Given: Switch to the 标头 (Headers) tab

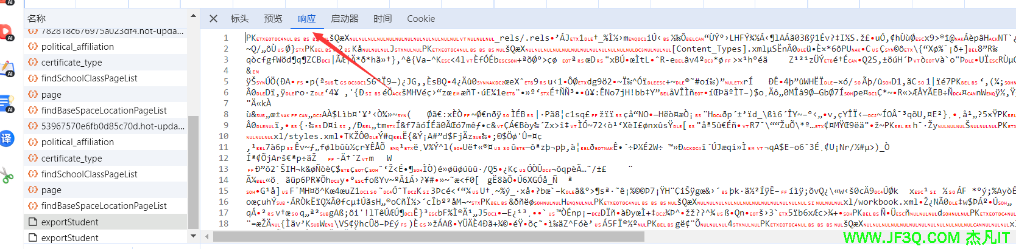Looking at the screenshot, I should (x=239, y=19).
